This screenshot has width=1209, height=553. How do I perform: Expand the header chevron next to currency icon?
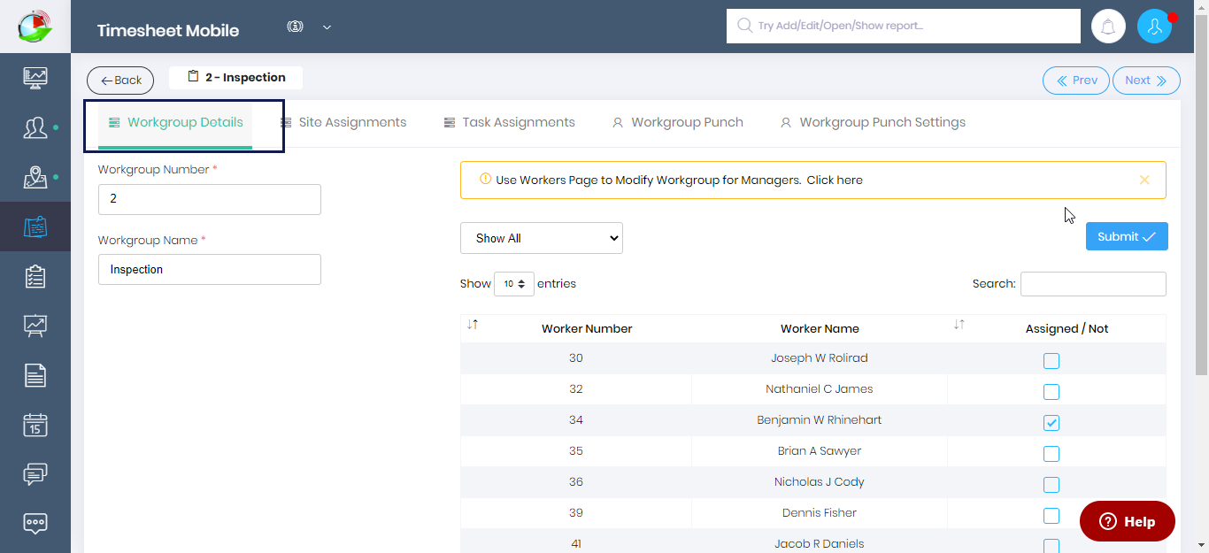(327, 27)
